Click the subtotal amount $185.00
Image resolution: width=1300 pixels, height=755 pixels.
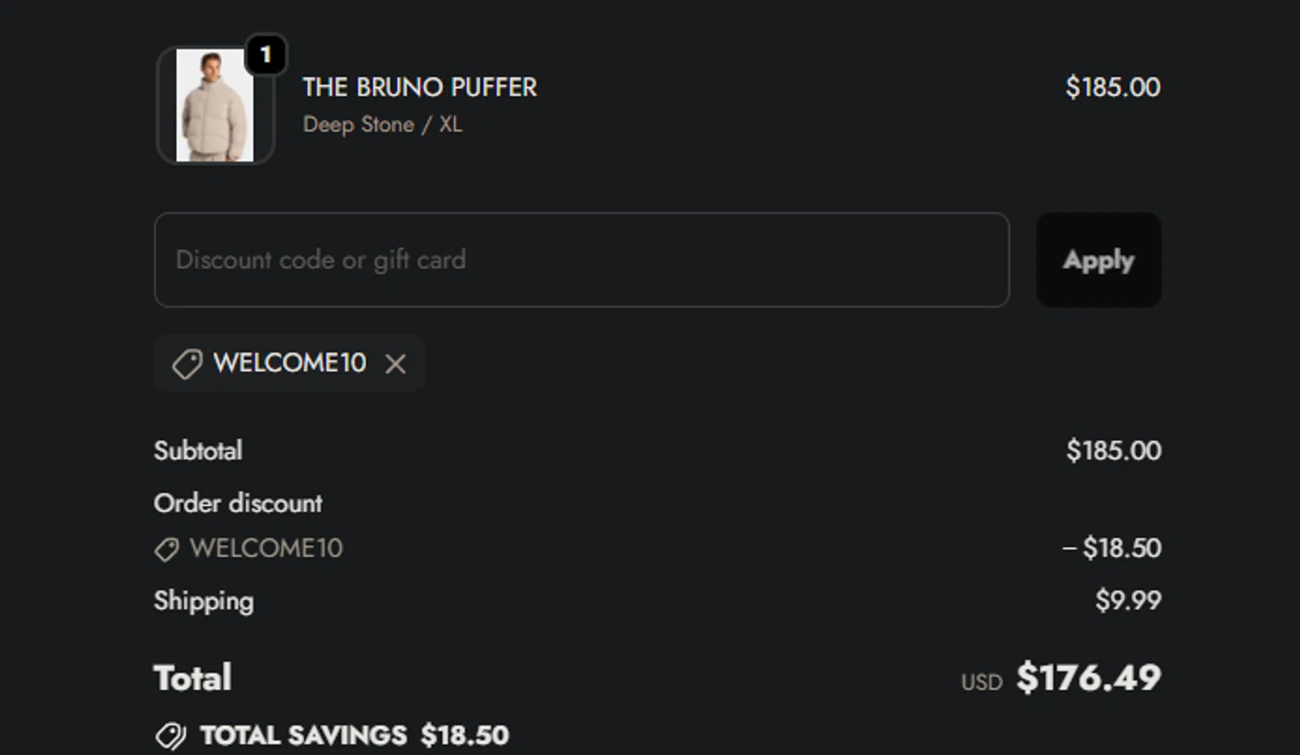coord(1113,451)
